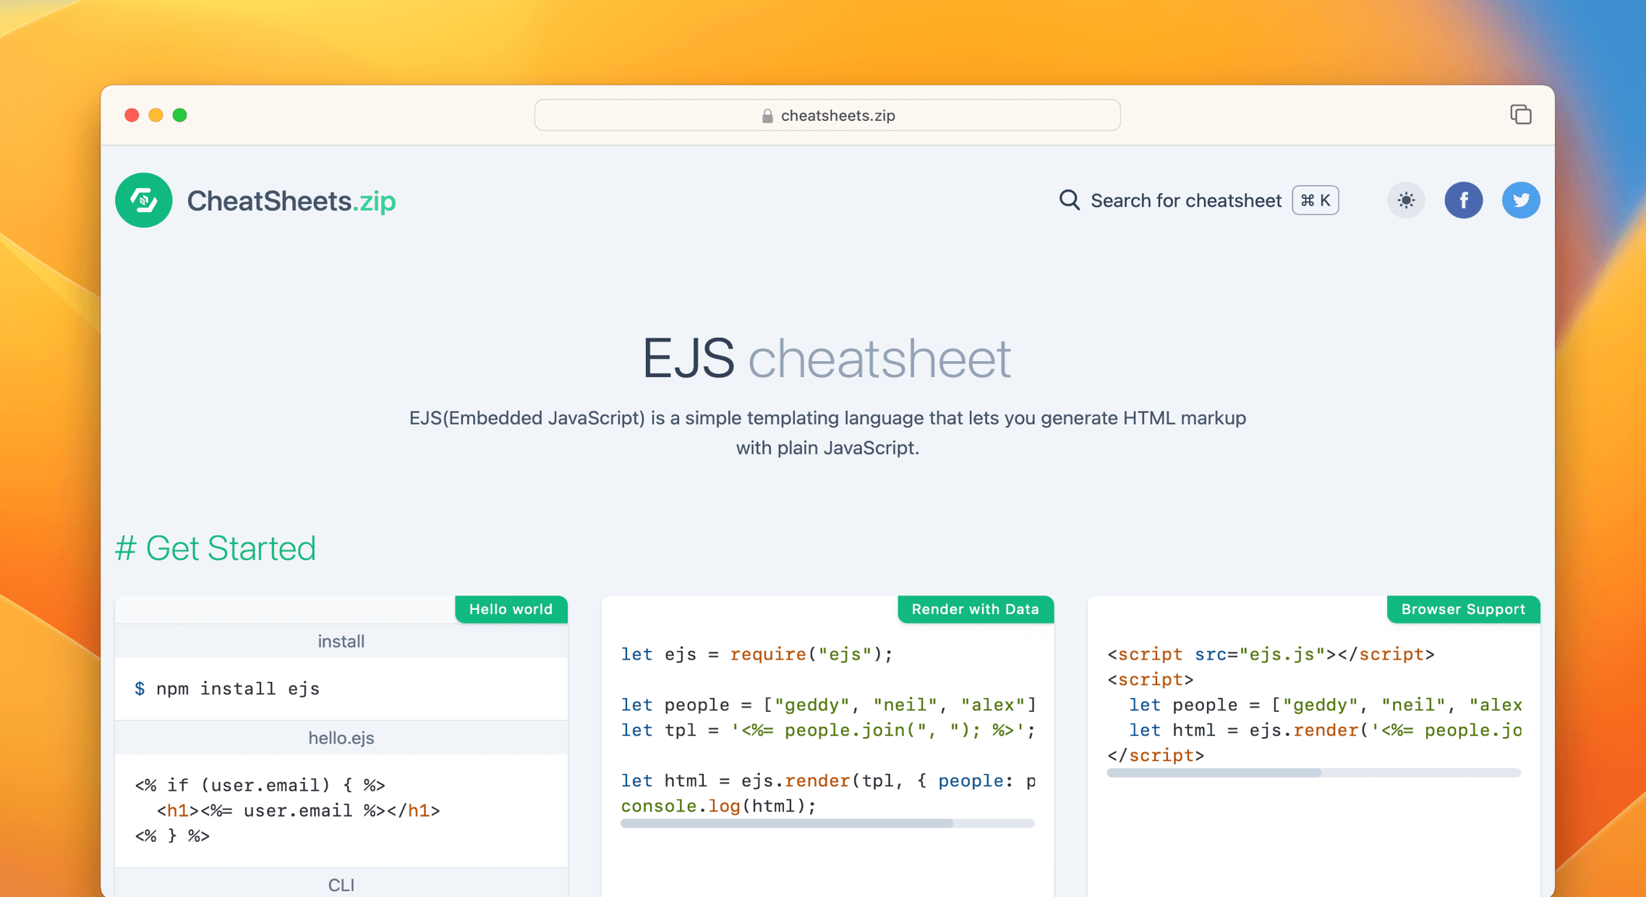This screenshot has width=1646, height=897.
Task: Share the page on Twitter
Action: tap(1521, 200)
